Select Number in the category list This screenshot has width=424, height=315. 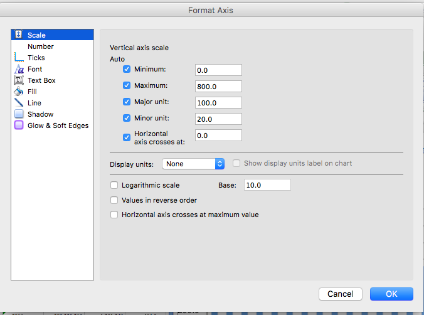40,46
